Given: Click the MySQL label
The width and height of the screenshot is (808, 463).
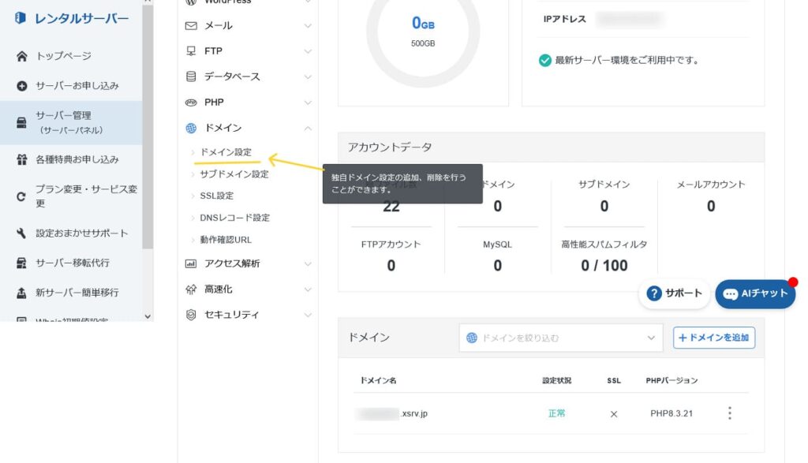Looking at the screenshot, I should click(x=497, y=245).
